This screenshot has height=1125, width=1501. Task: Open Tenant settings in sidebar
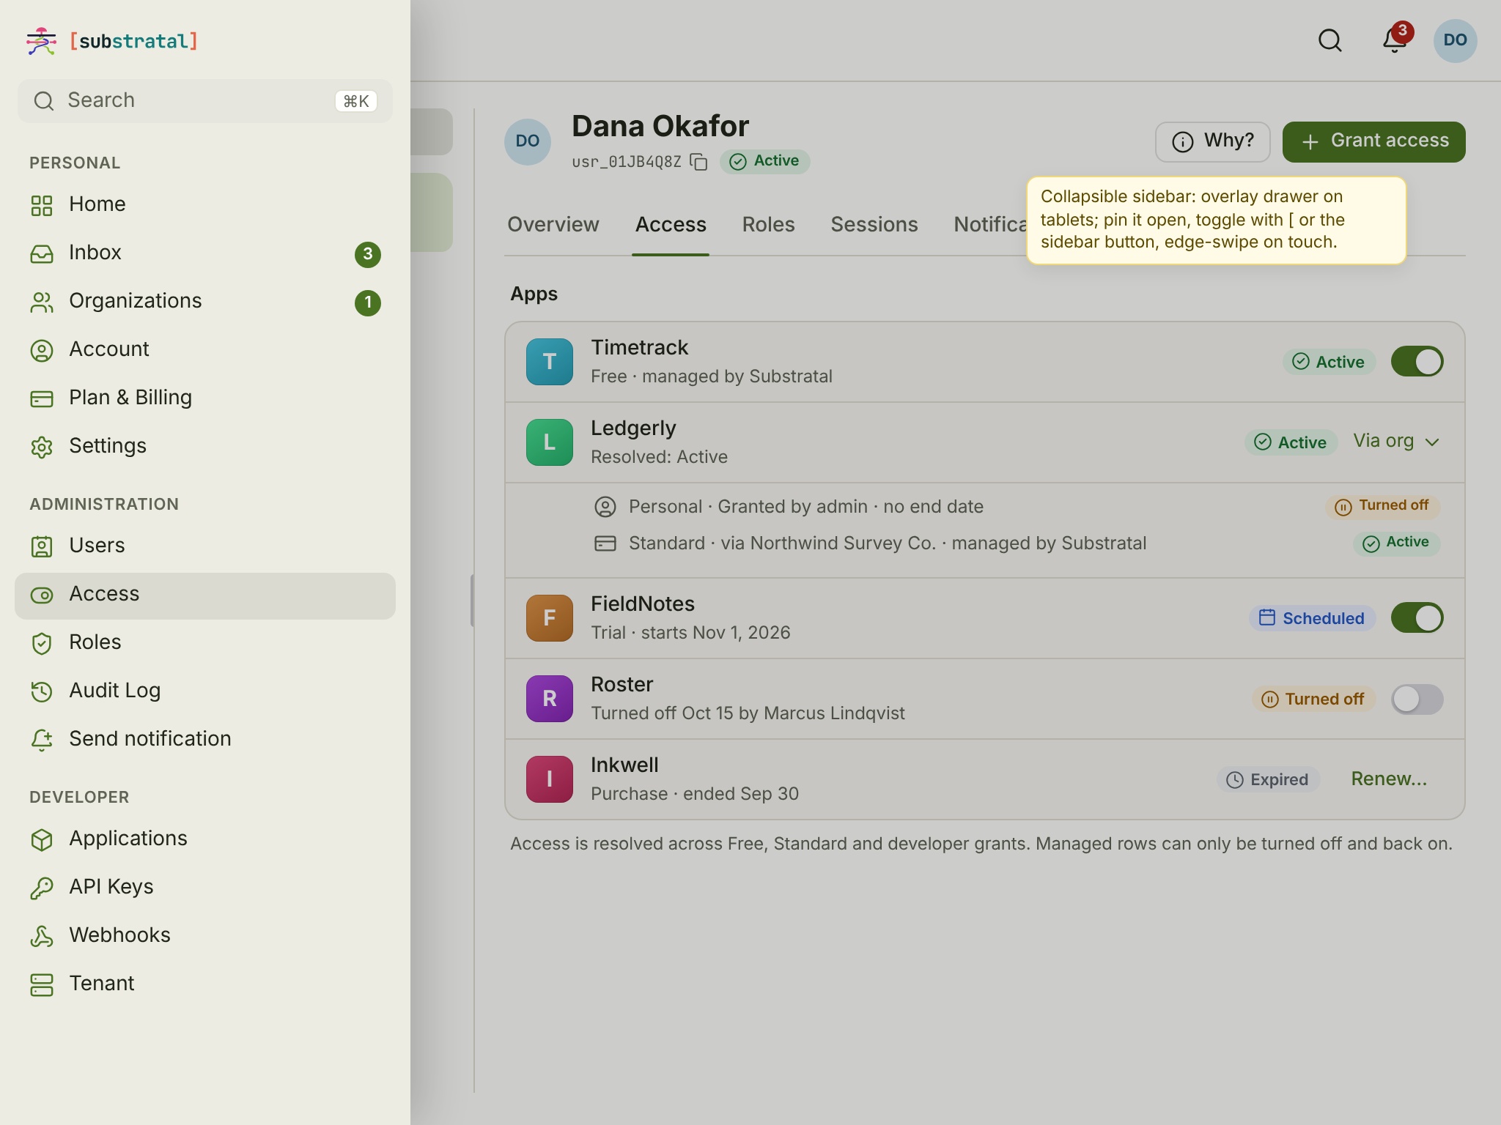(205, 984)
